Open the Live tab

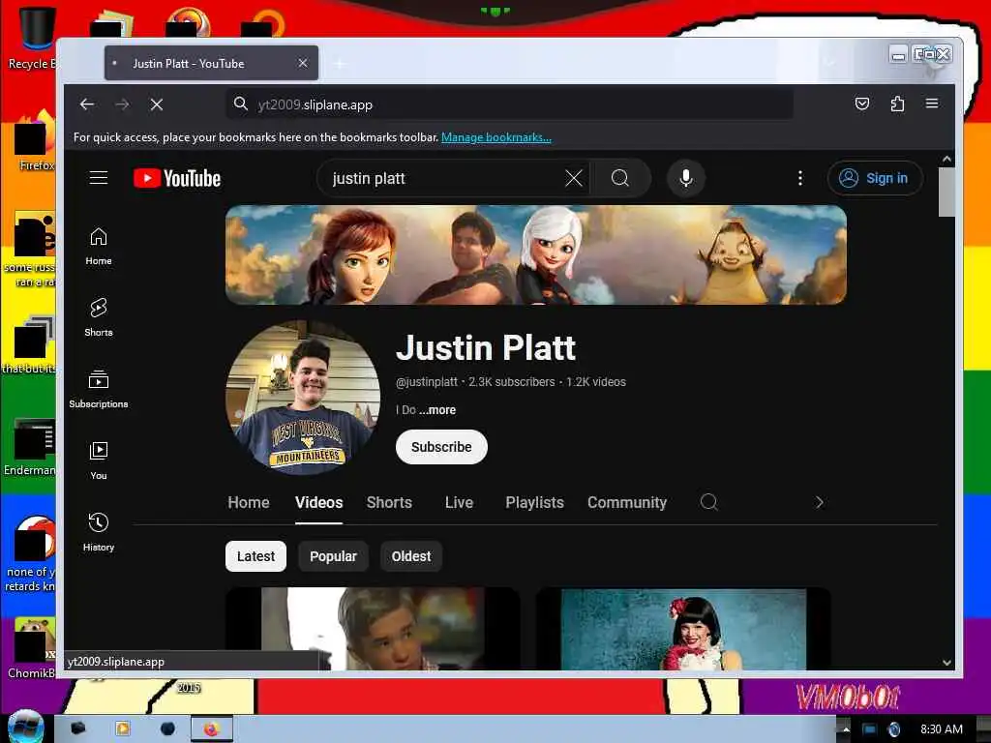(x=459, y=502)
